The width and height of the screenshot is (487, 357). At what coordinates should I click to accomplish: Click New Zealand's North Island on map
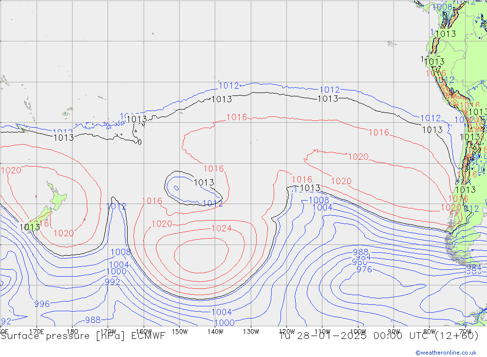57,199
